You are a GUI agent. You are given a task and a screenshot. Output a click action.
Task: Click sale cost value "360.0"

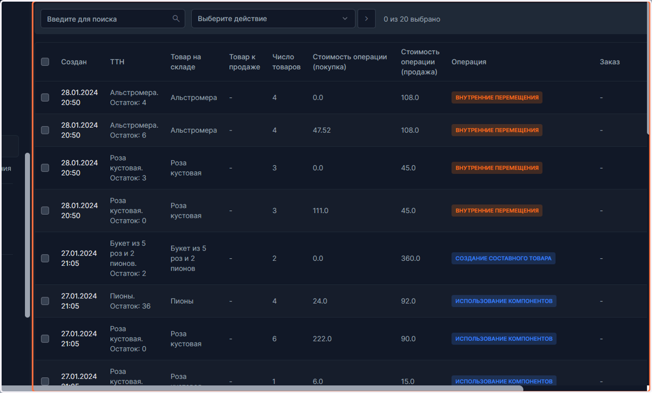[x=411, y=258]
